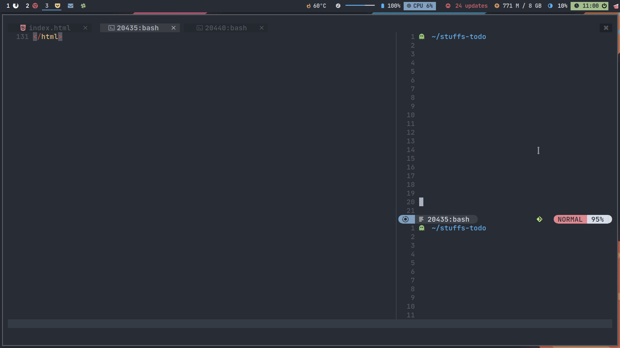Screen dimensions: 620x348
Task: Click the battery indicator showing 100%
Action: (x=390, y=6)
